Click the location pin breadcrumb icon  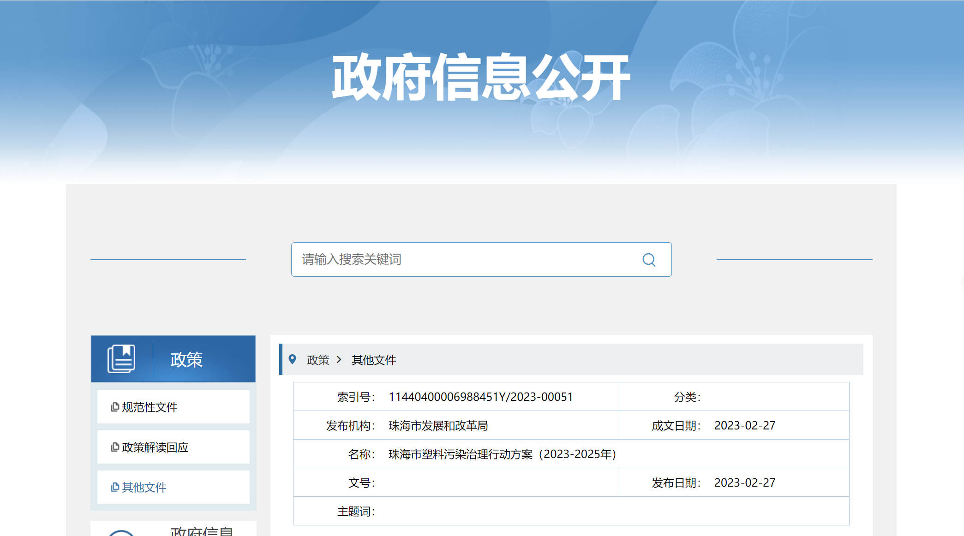point(292,359)
